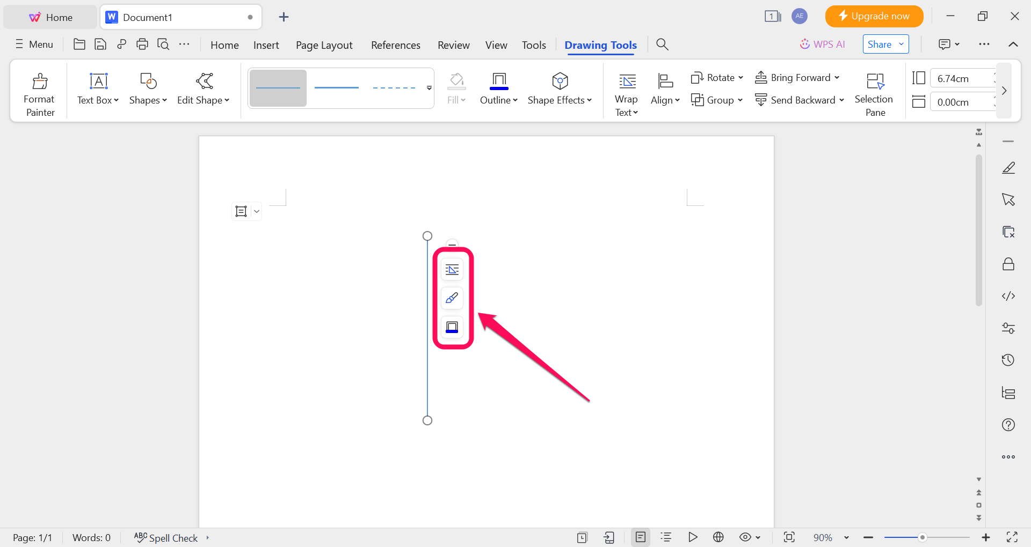Expand the Shape Effects dropdown
1031x547 pixels.
(589, 100)
